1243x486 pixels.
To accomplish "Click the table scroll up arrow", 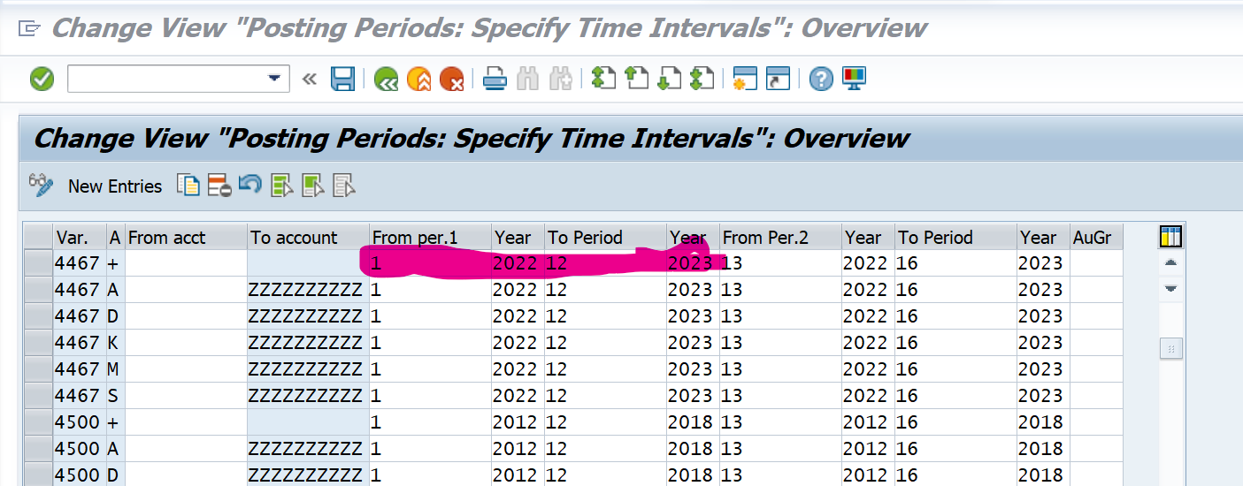I will click(1170, 263).
